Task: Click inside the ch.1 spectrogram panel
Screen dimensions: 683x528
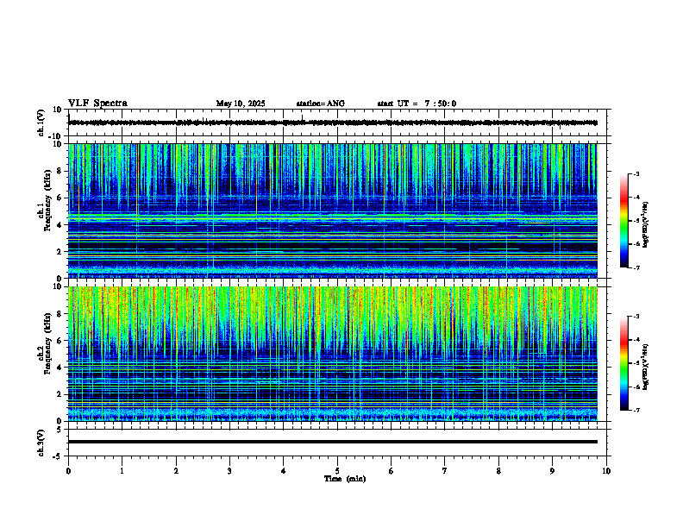Action: click(x=333, y=211)
